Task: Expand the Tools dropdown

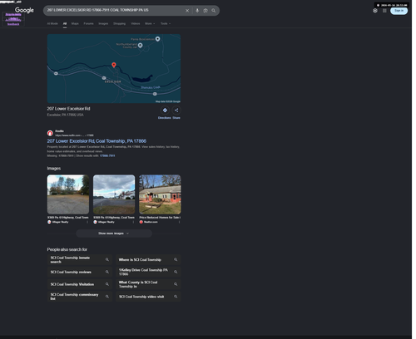Action: [x=166, y=23]
